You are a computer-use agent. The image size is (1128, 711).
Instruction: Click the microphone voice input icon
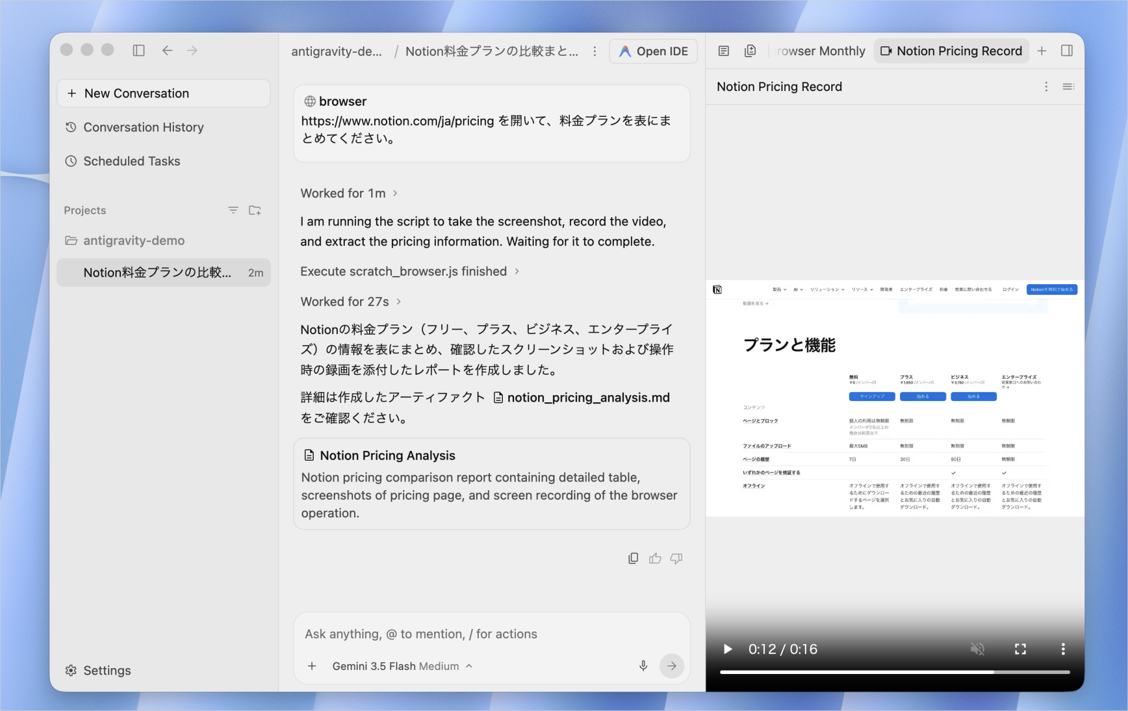pyautogui.click(x=643, y=666)
